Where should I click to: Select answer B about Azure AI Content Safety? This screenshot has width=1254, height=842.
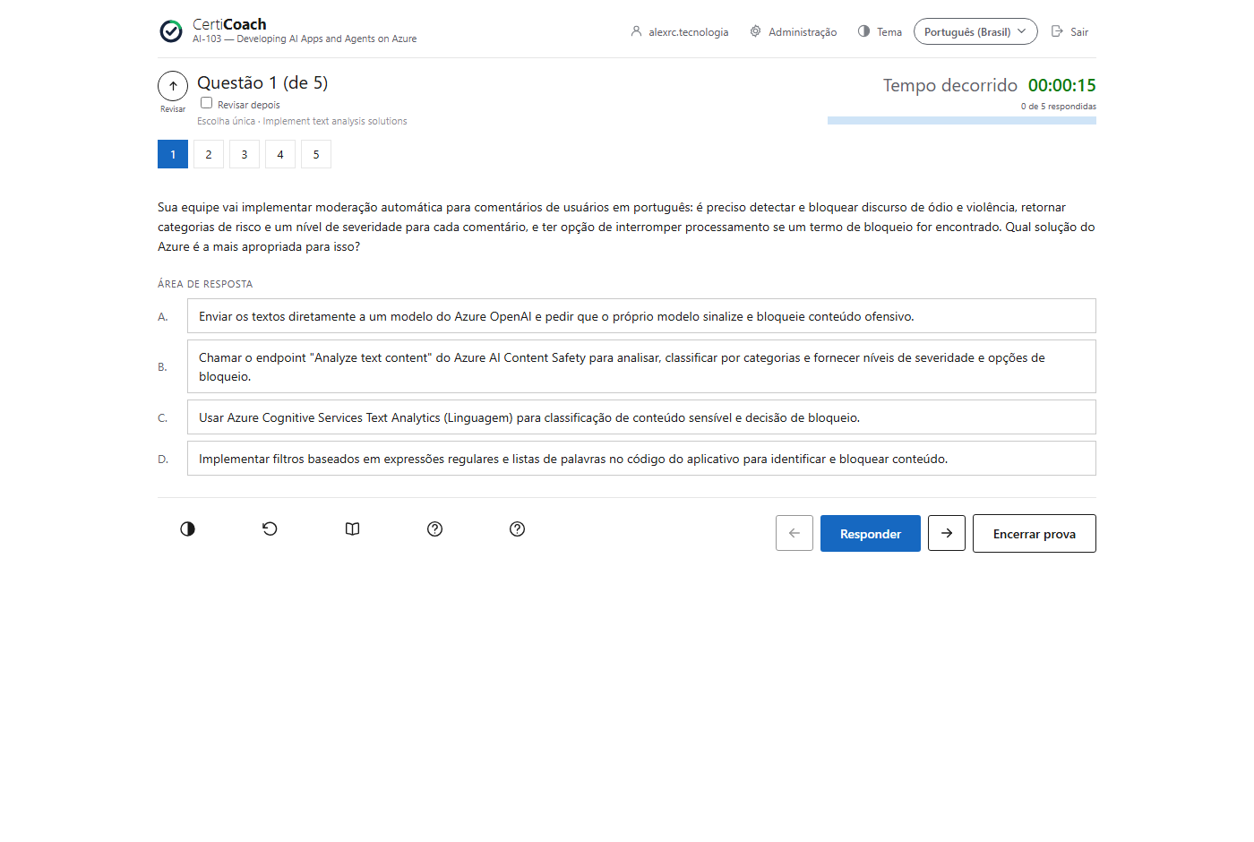[641, 366]
